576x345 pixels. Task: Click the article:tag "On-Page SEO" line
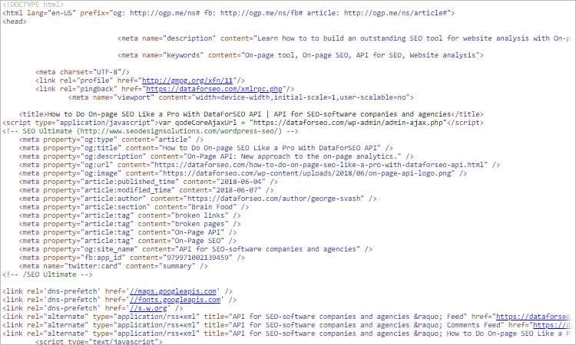click(127, 241)
